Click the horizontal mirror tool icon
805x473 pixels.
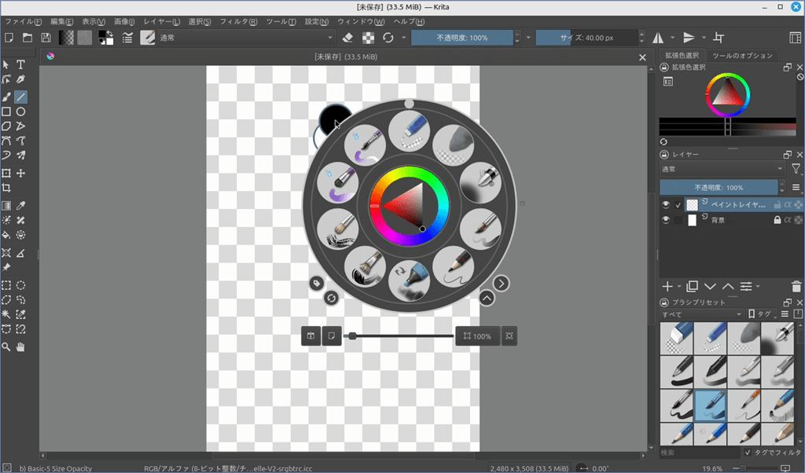click(658, 38)
